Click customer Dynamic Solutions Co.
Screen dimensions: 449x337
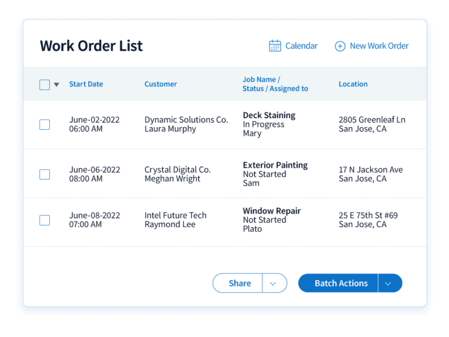pyautogui.click(x=186, y=120)
